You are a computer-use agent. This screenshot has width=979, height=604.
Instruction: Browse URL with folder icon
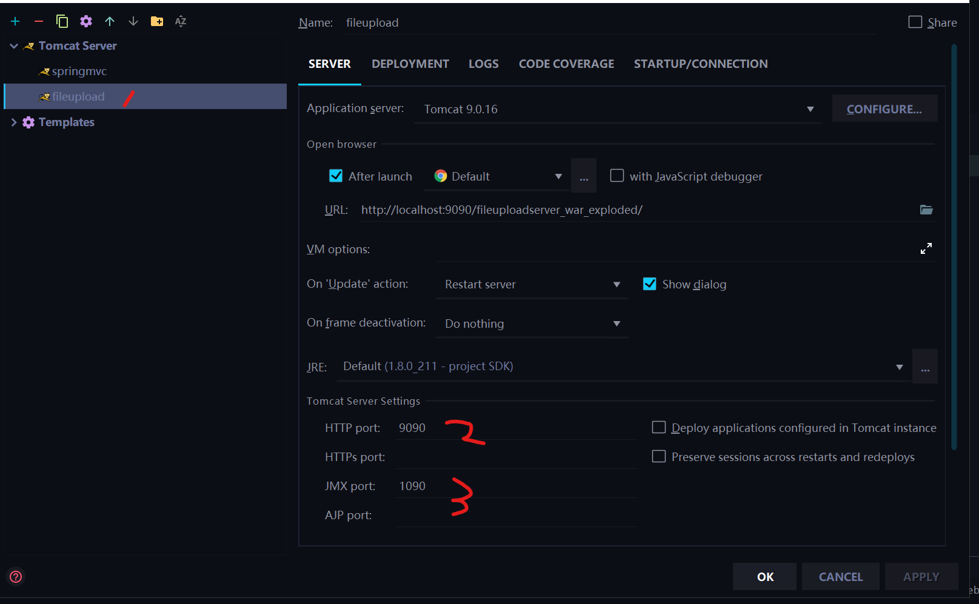[926, 210]
